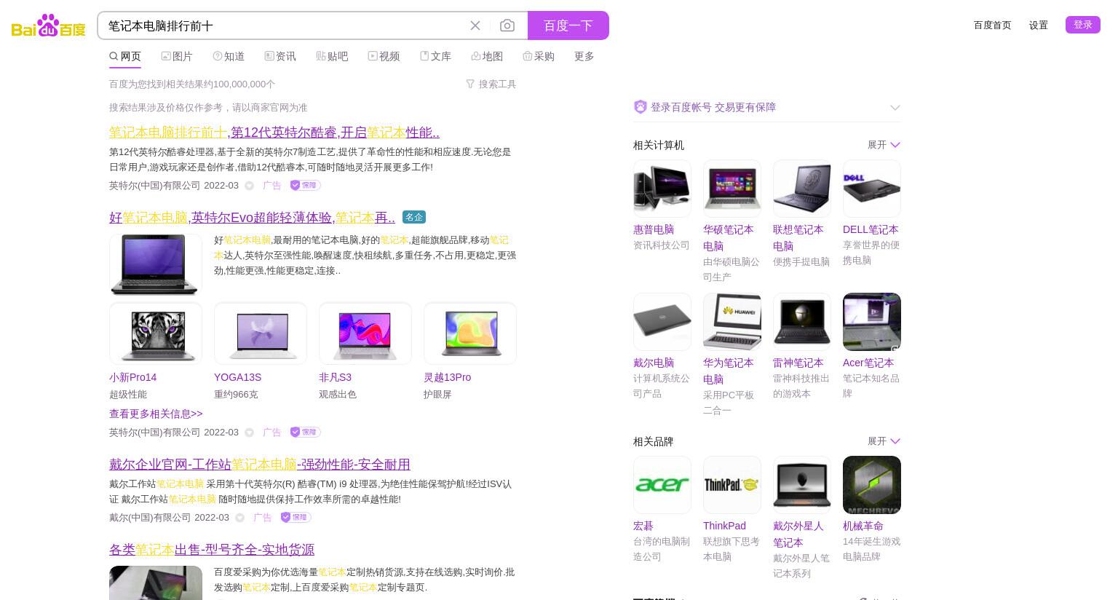Viewport: 1118px width, 600px height.
Task: Click the 名企 badge
Action: click(x=414, y=217)
